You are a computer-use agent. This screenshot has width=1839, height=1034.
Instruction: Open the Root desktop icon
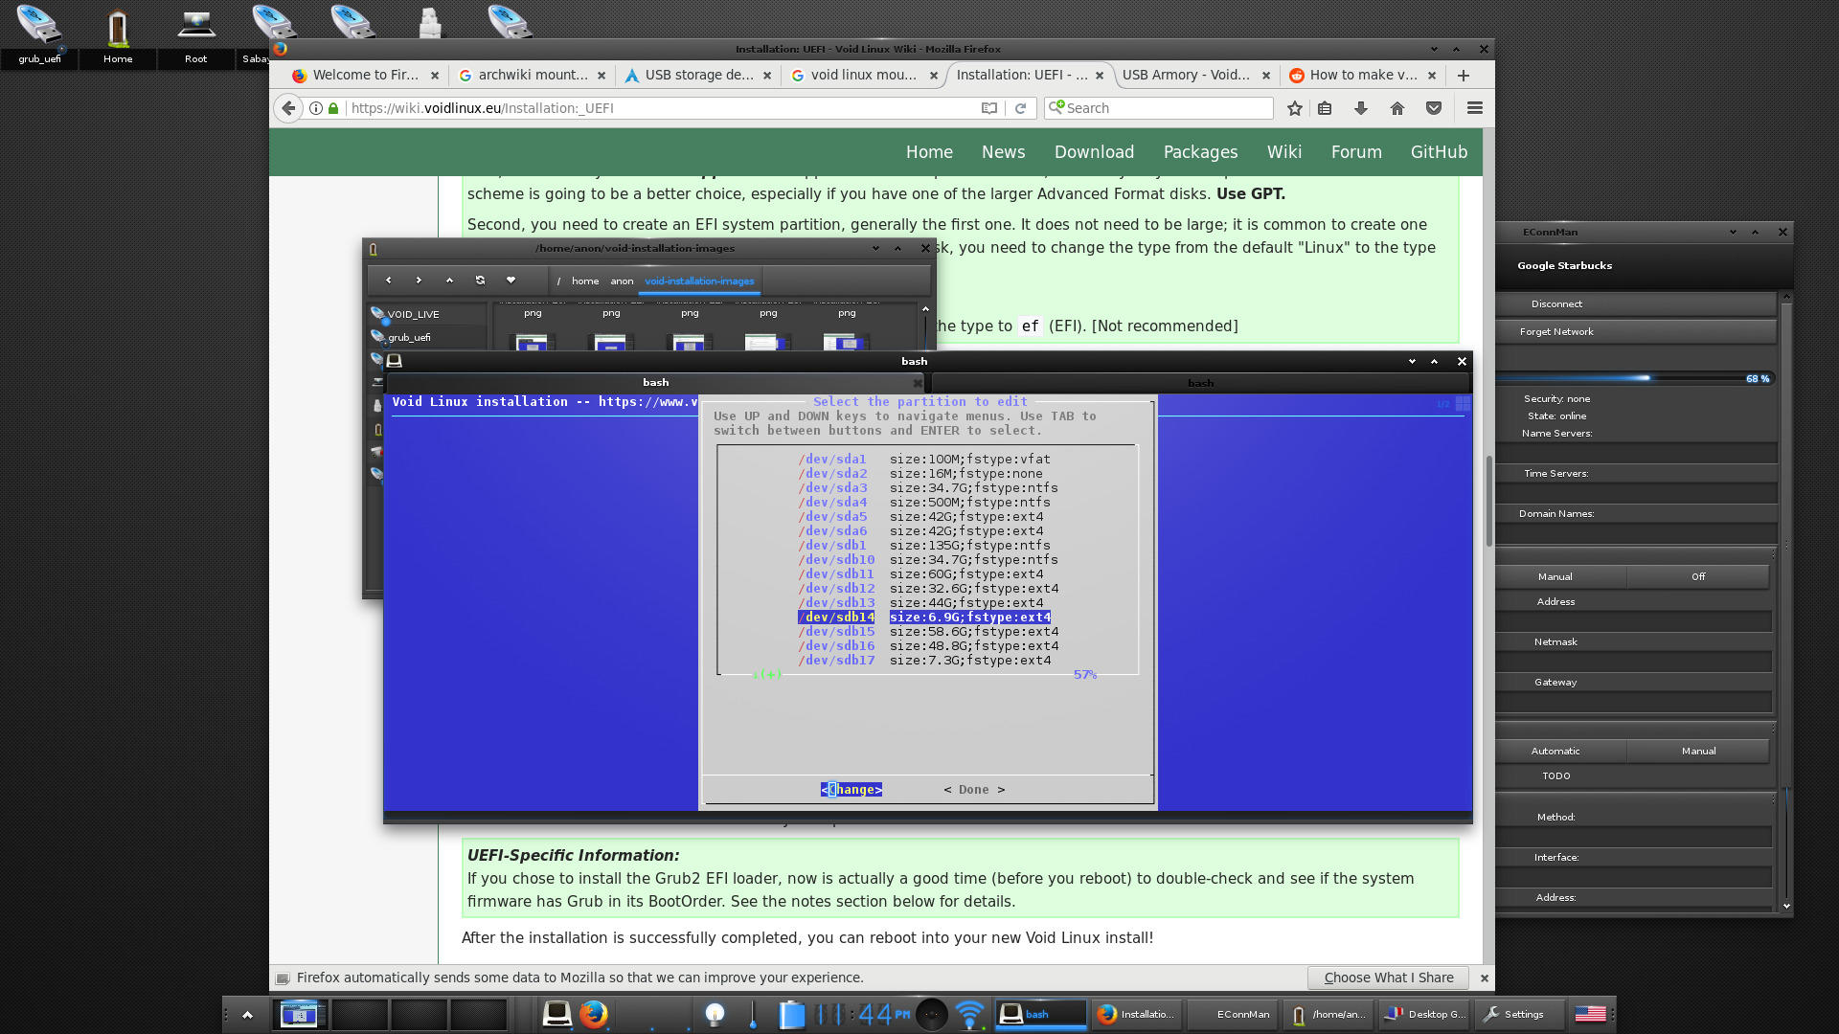(x=195, y=34)
